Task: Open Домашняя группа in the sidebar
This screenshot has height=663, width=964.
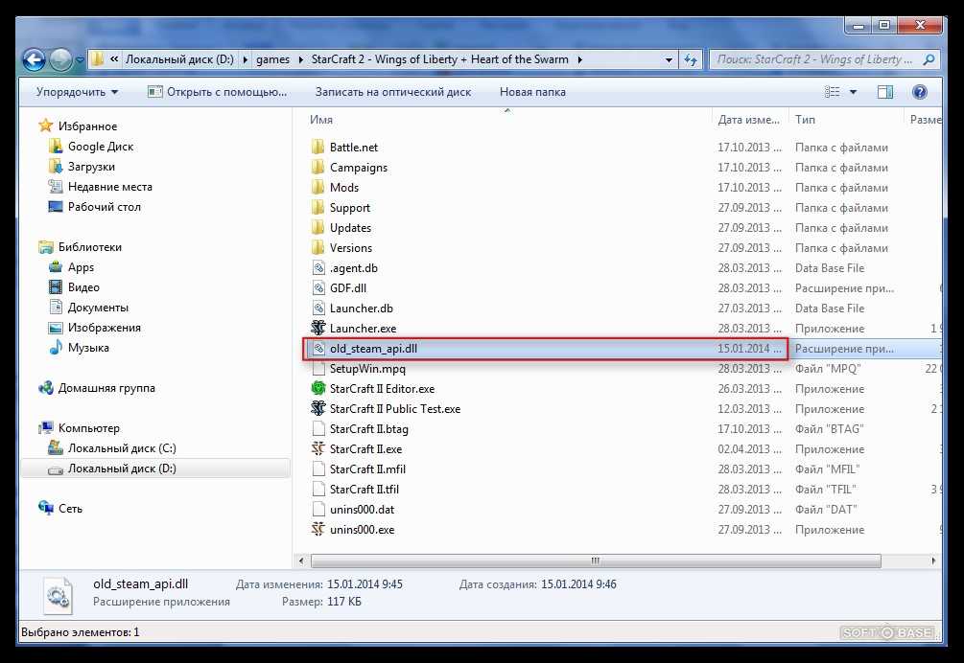Action: [106, 388]
